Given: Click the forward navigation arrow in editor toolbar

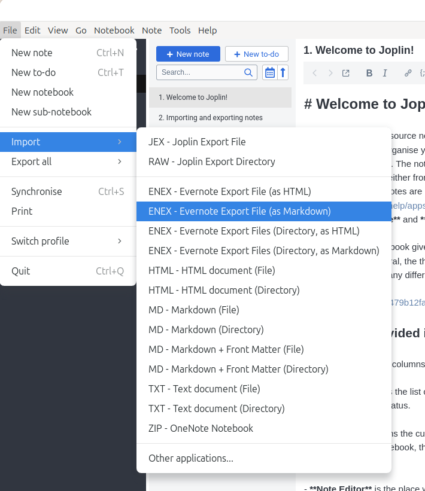Looking at the screenshot, I should click(x=330, y=73).
